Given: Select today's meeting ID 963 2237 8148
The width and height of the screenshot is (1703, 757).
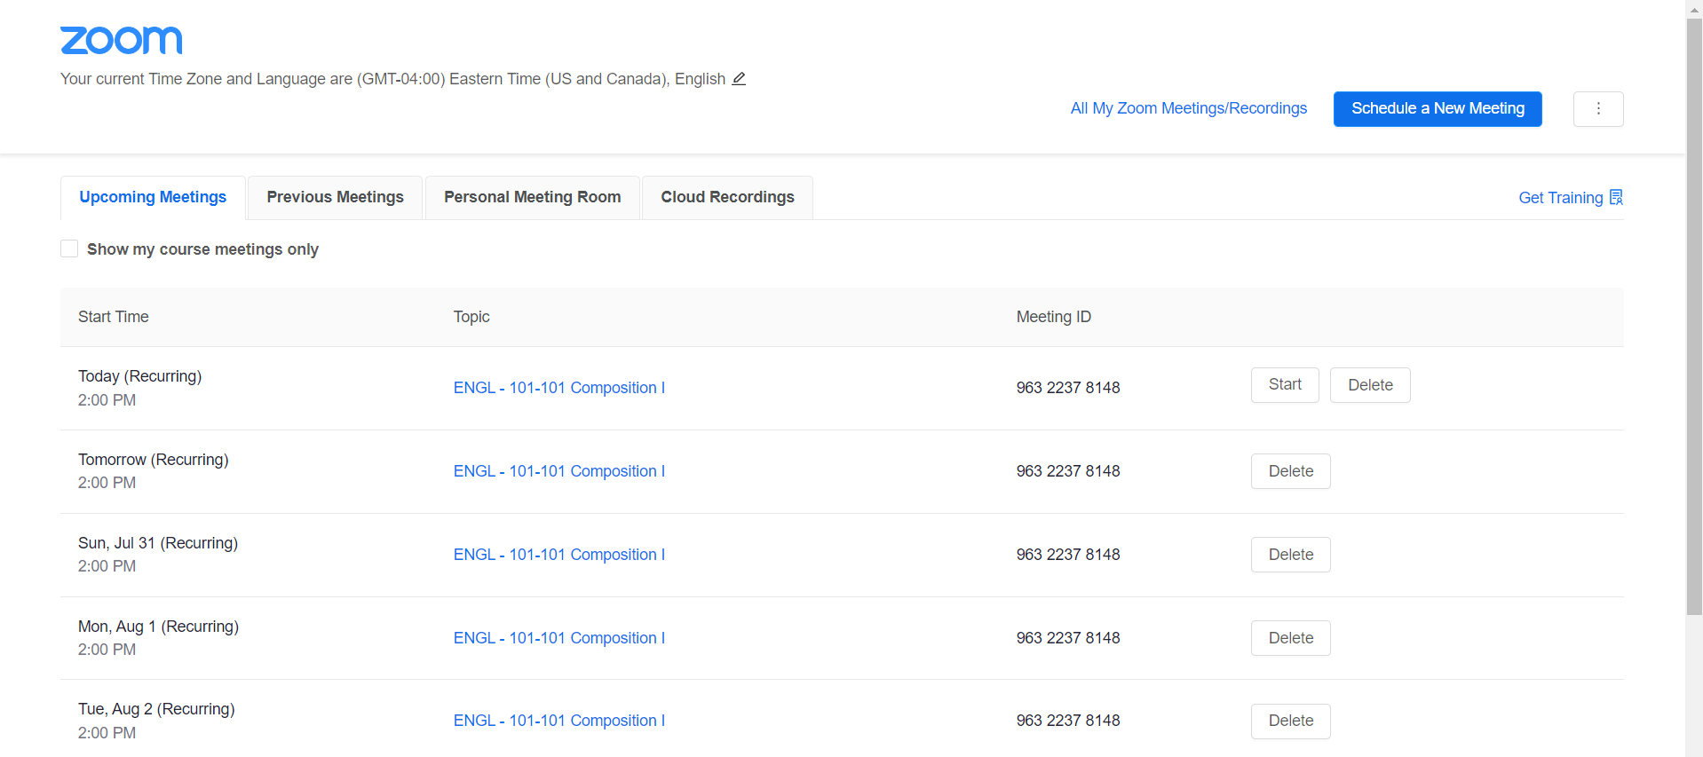Looking at the screenshot, I should coord(1068,388).
